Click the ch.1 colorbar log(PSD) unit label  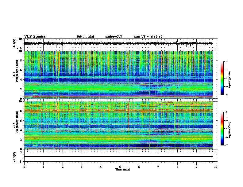[x=230, y=79]
